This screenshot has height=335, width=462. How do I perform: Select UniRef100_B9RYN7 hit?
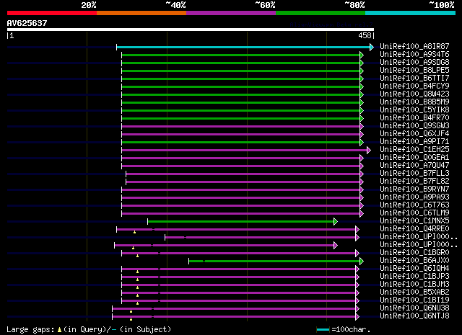(x=414, y=189)
